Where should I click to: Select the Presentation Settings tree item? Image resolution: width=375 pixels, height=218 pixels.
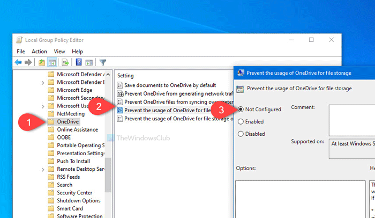[x=80, y=153]
